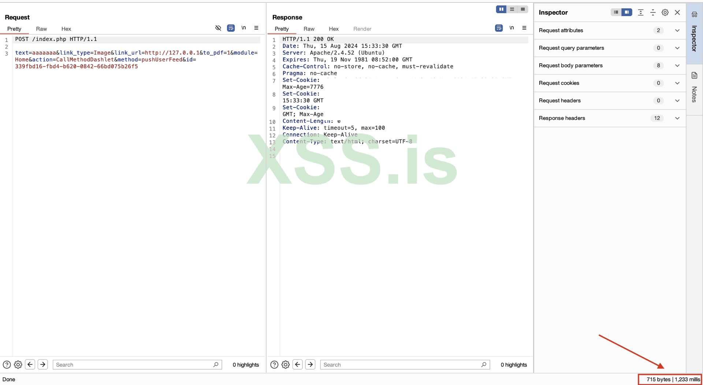Click the 'HTTP/1.1 200 OK' response line
This screenshot has height=385, width=703.
[308, 39]
